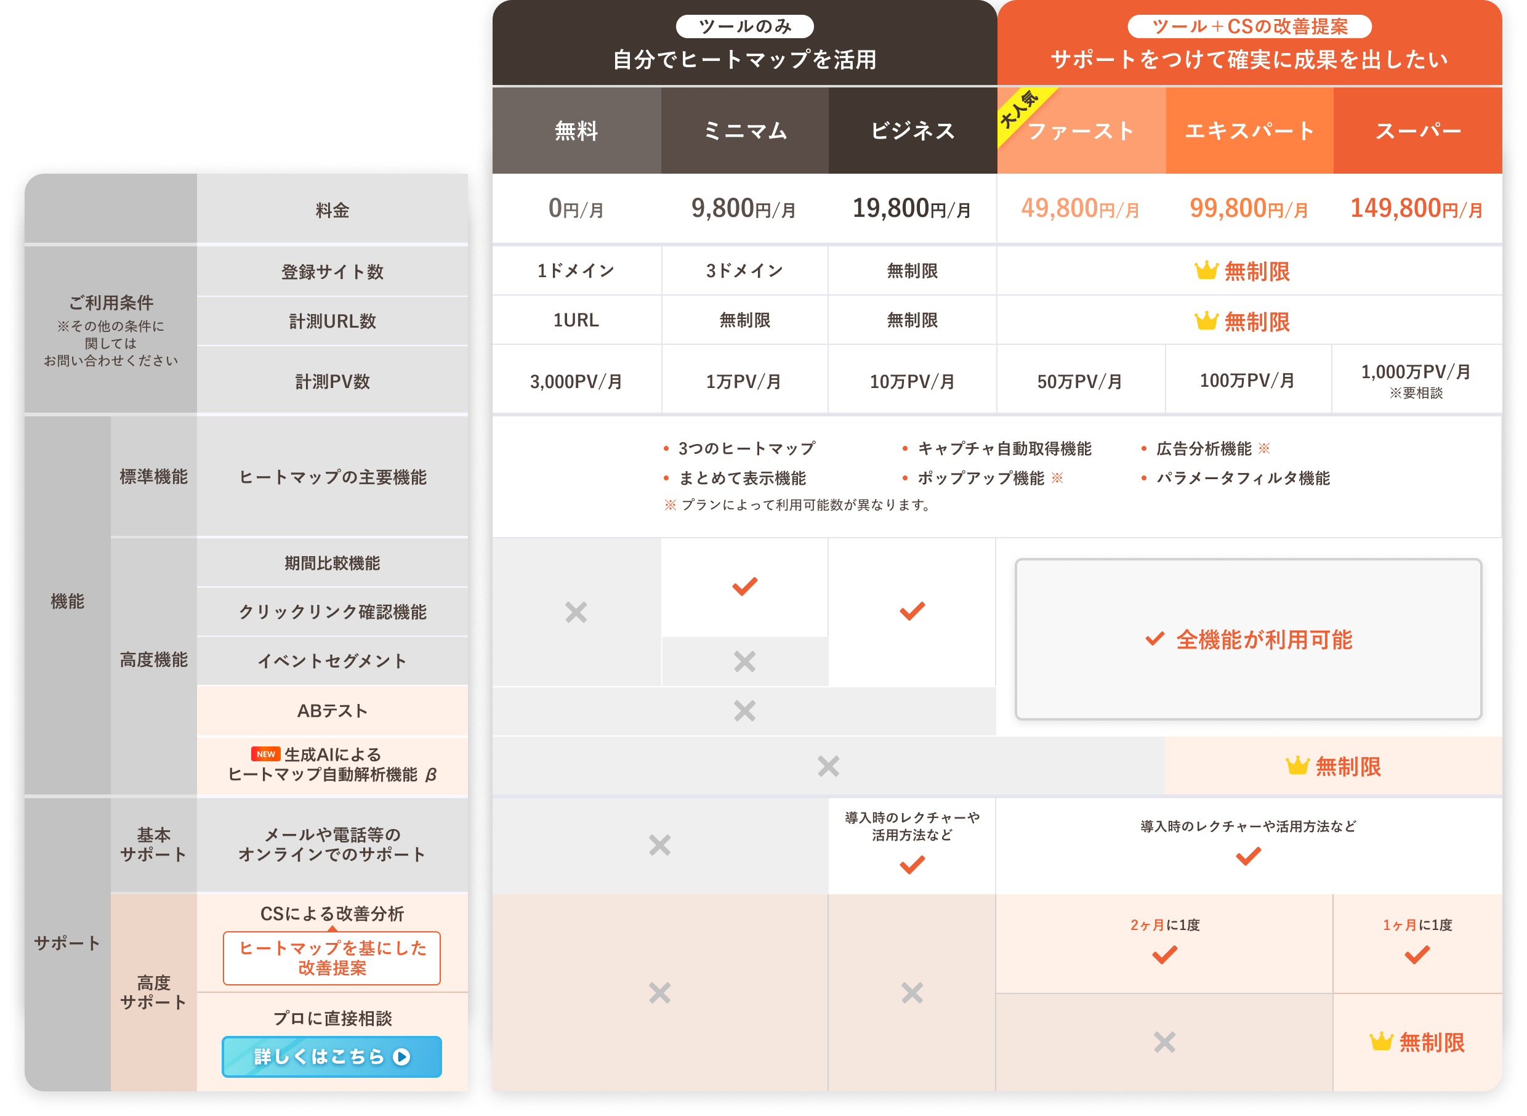Image resolution: width=1527 pixels, height=1116 pixels.
Task: Click checkmark under 1ヶ月に1度
Action: [1417, 955]
